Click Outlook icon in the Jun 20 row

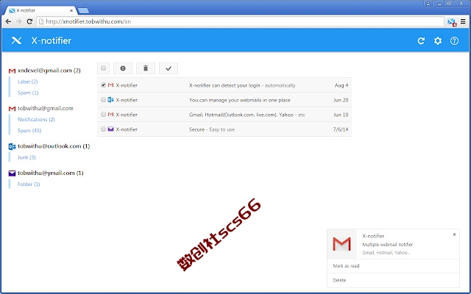coord(110,100)
